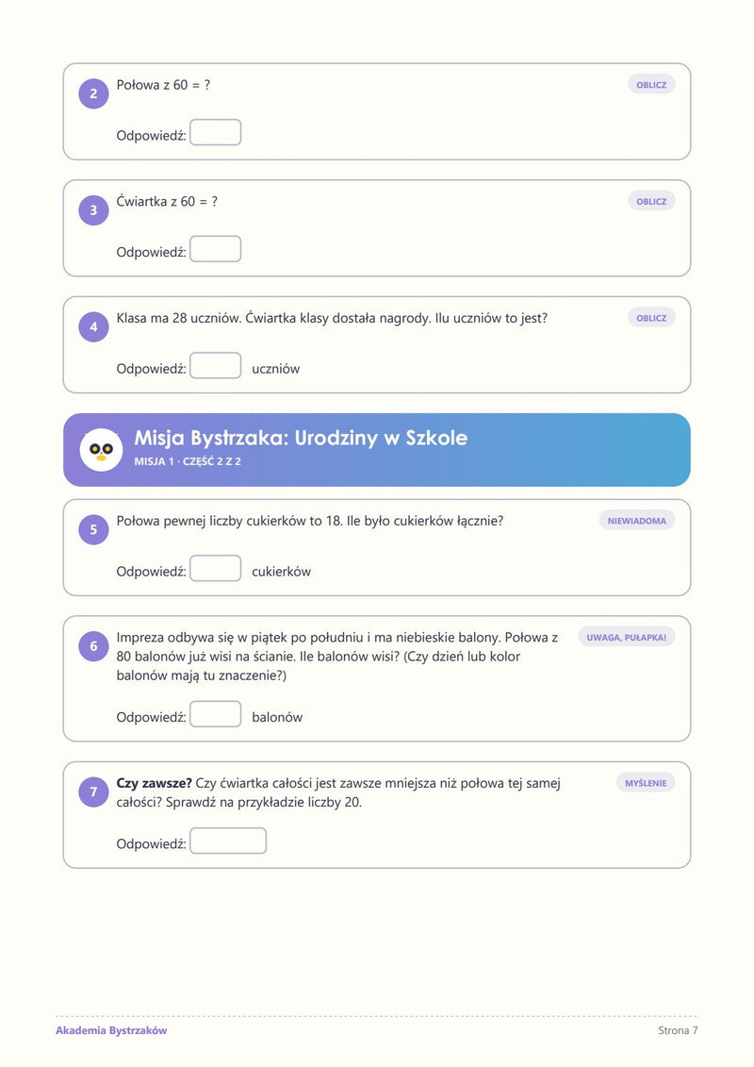Click the purple number 2 question badge
754x1067 pixels.
94,94
